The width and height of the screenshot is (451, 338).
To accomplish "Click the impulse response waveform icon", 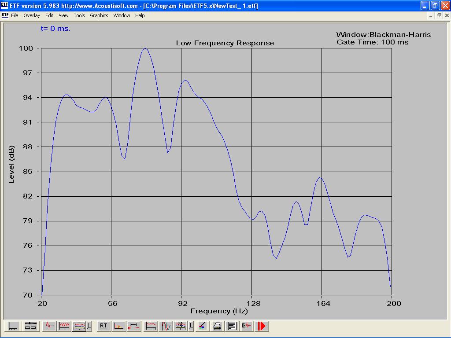I will (49, 326).
